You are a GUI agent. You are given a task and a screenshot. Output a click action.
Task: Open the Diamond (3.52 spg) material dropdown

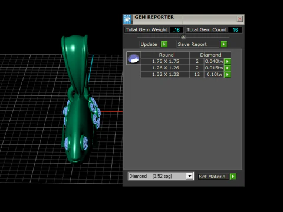[189, 176]
